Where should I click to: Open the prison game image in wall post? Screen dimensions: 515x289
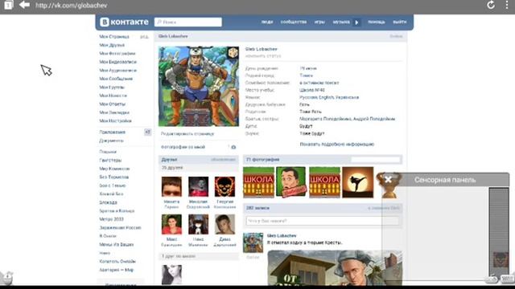(335, 268)
